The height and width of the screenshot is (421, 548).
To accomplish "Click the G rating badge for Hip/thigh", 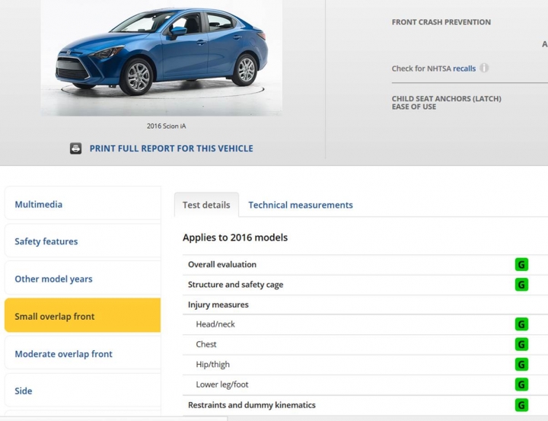I will pyautogui.click(x=521, y=365).
